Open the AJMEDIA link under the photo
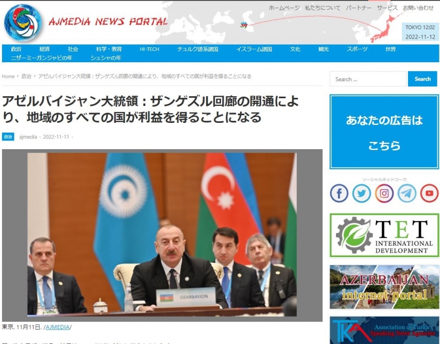 [x=59, y=327]
